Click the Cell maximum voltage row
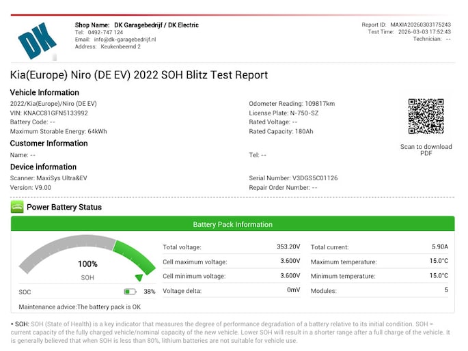The image size is (468, 351). [x=232, y=262]
